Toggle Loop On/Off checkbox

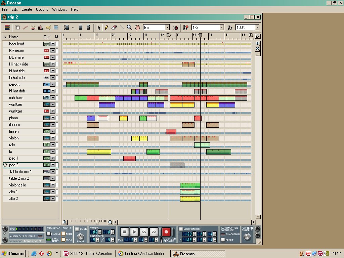[x=181, y=229]
